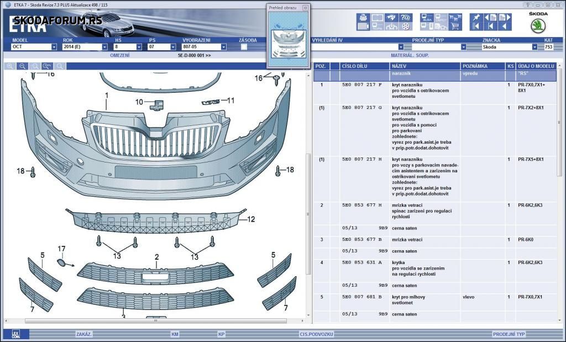Screen dimensions: 566x342
Task: Click the printer icon in the toolbar
Action: click(x=363, y=17)
